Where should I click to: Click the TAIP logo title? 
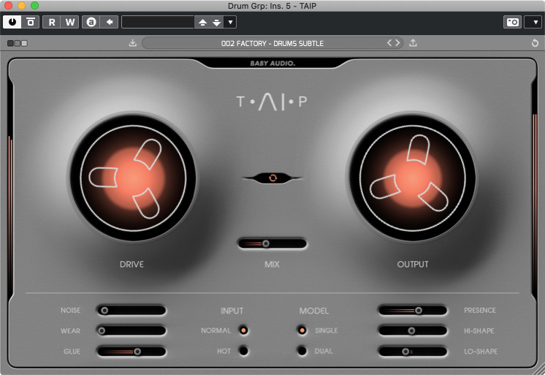(x=272, y=102)
